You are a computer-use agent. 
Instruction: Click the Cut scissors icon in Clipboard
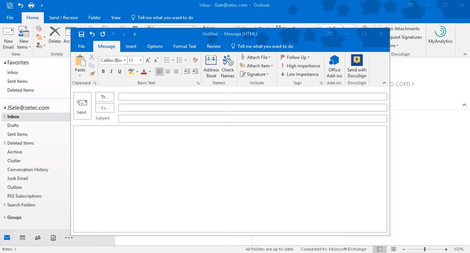[92, 57]
